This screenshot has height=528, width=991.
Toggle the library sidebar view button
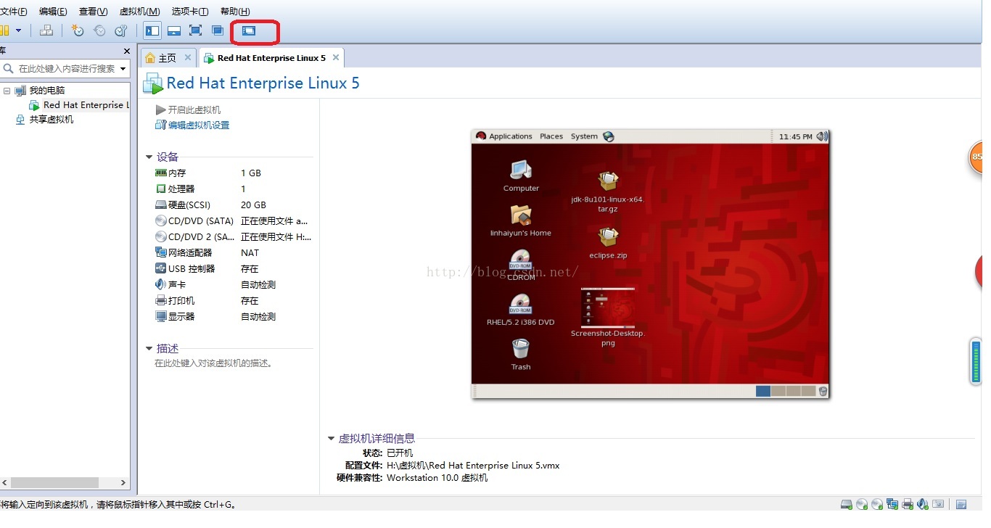[152, 30]
